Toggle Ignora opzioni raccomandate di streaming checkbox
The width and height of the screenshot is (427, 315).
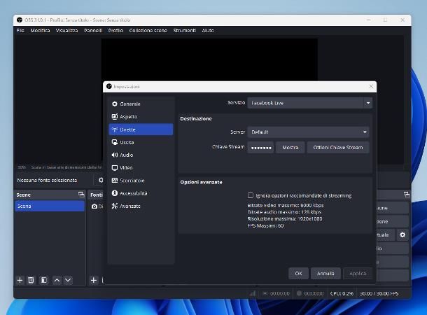click(251, 195)
